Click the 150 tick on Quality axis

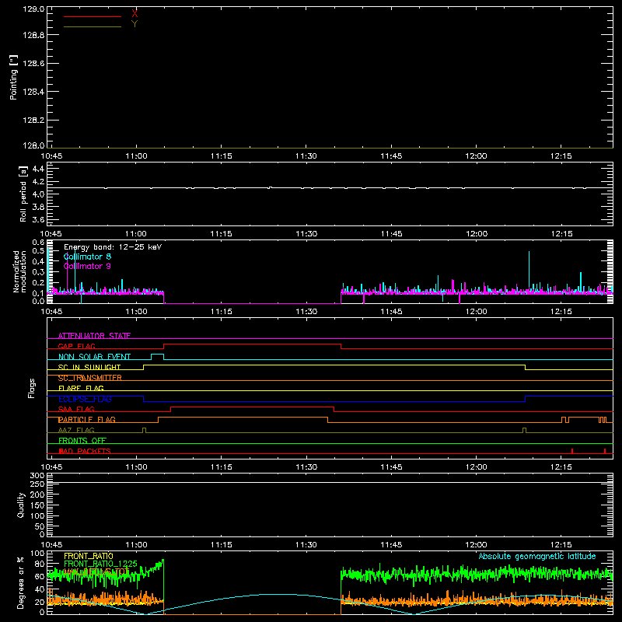click(x=37, y=505)
